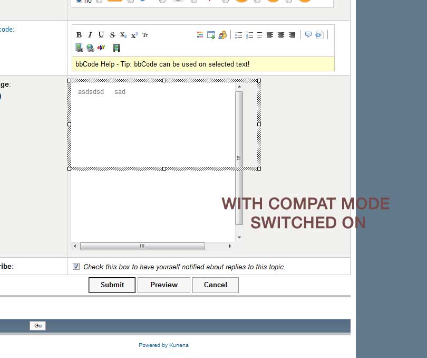Insert an image with the picture icon

pyautogui.click(x=79, y=48)
